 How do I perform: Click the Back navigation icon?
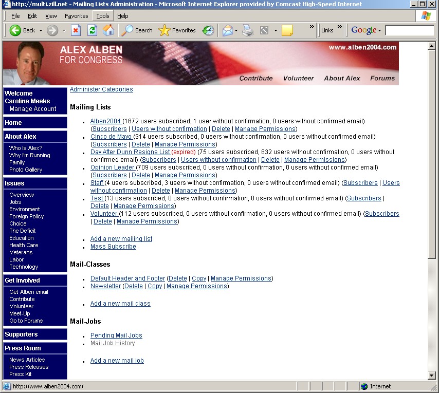pos(15,30)
